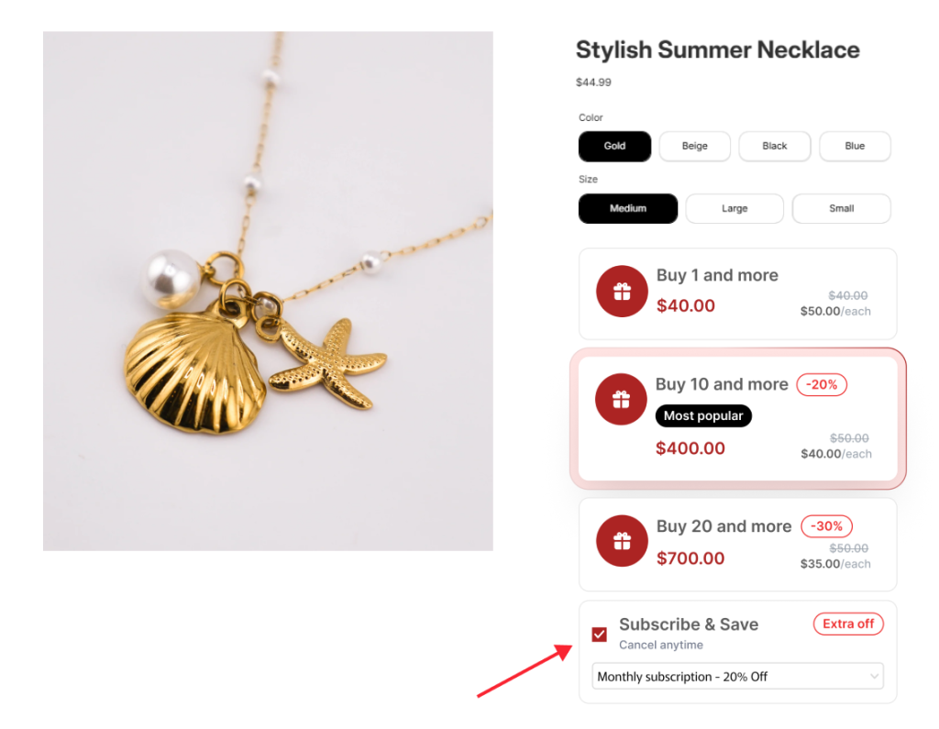
Task: Choose the Beige color option
Action: coord(694,147)
